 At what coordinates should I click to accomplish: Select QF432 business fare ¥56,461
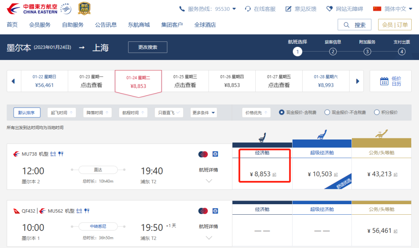382,231
